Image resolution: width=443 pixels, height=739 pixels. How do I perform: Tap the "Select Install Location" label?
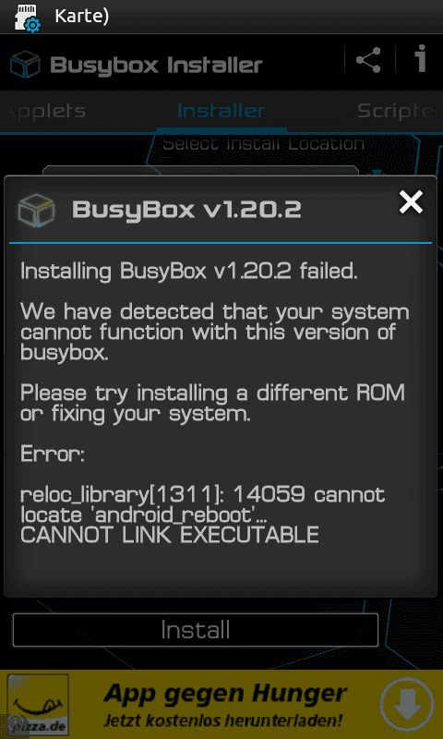263,143
